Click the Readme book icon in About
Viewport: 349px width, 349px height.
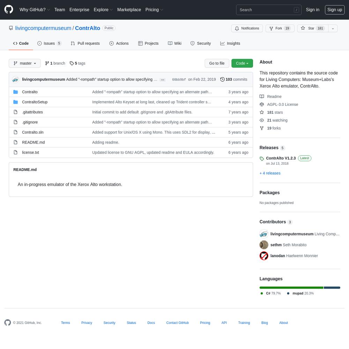pyautogui.click(x=262, y=97)
